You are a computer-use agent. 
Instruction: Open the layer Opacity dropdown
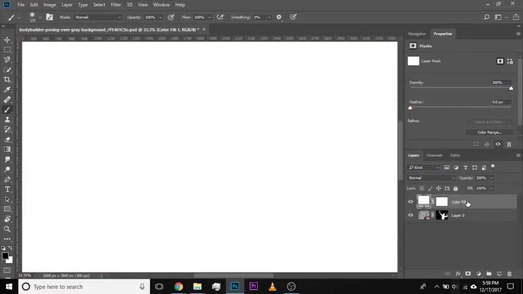[491, 178]
